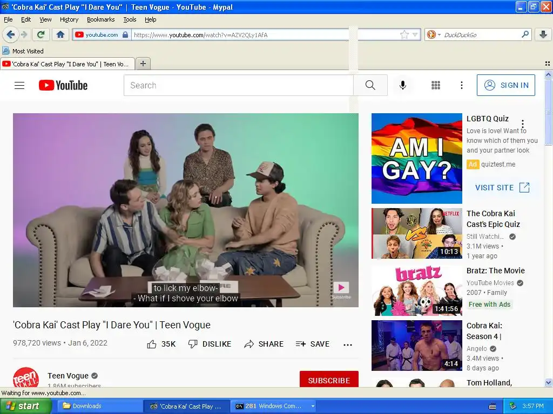Open the Bratz: The Movie title
Image resolution: width=553 pixels, height=414 pixels.
(495, 271)
